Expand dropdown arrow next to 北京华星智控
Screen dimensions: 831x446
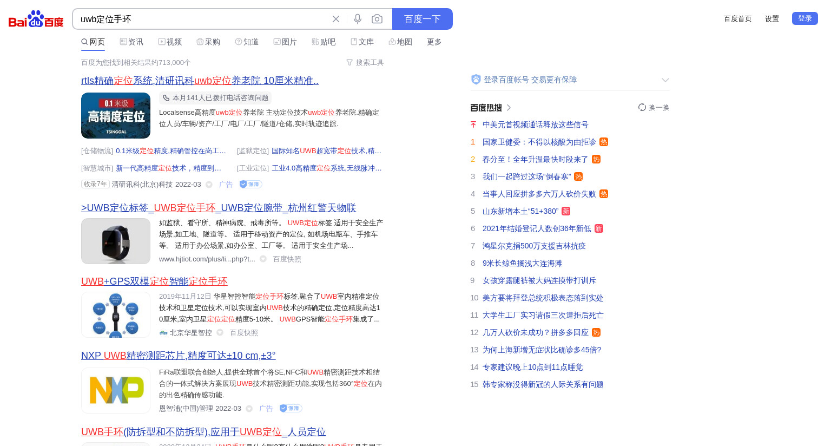point(220,332)
